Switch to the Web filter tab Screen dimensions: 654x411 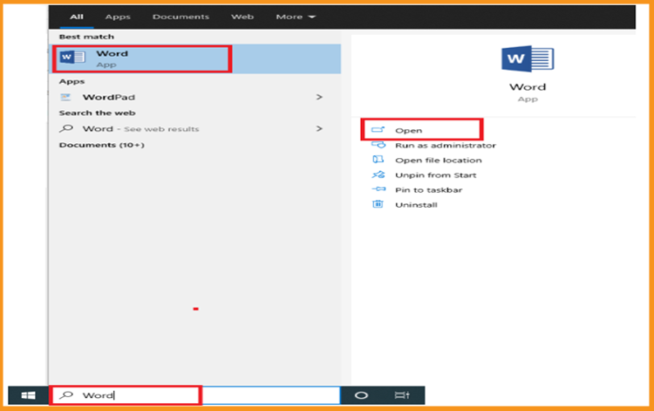242,17
